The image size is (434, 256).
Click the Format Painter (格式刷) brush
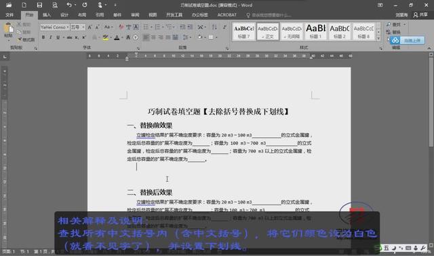(26, 39)
